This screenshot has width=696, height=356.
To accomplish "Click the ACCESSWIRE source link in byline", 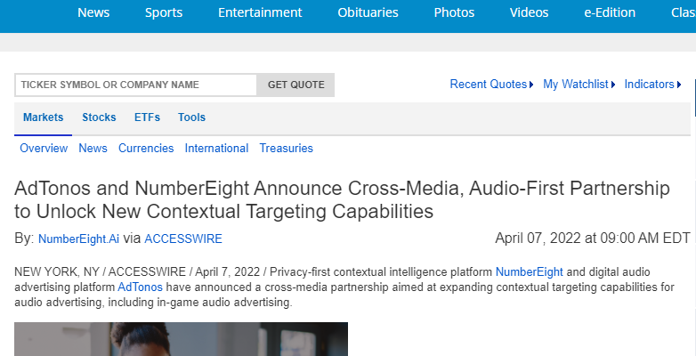I will [183, 239].
